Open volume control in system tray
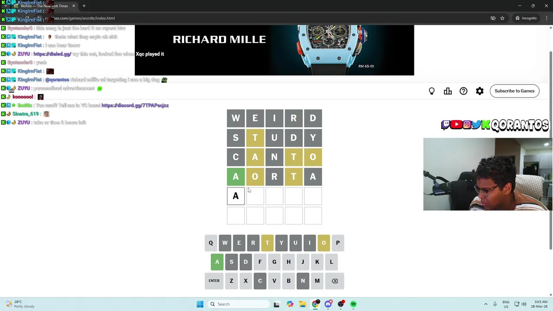 [x=524, y=304]
